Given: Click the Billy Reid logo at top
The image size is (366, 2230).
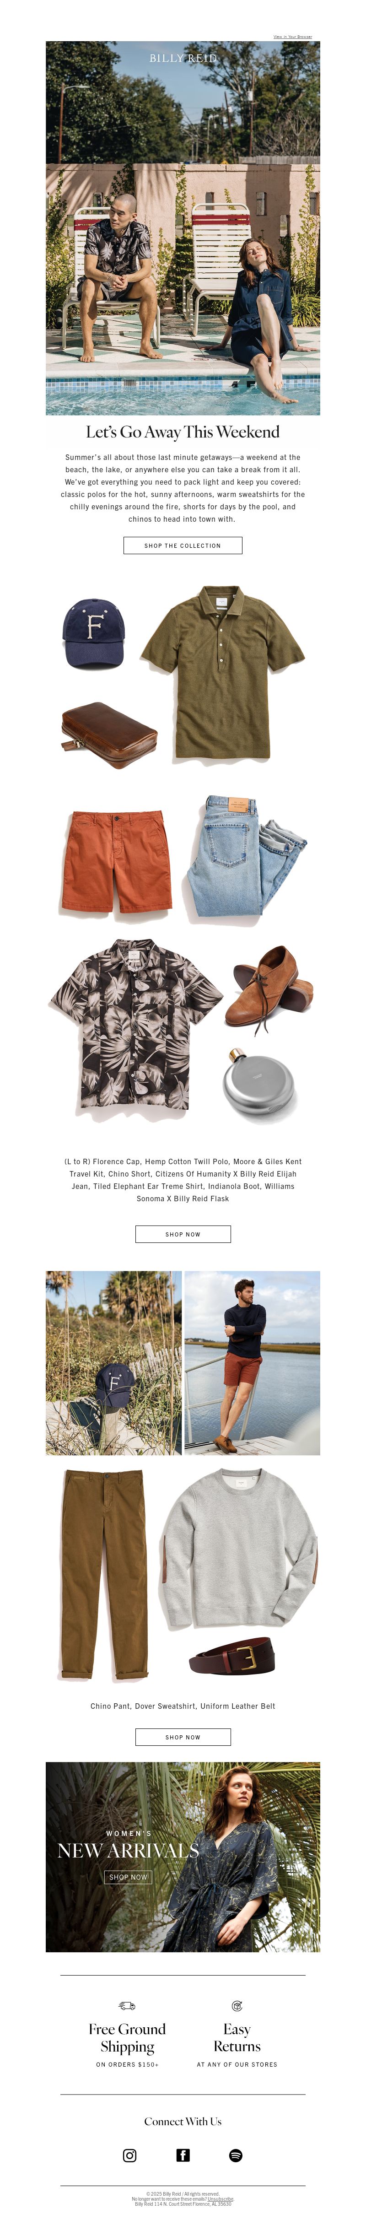Looking at the screenshot, I should click(183, 58).
